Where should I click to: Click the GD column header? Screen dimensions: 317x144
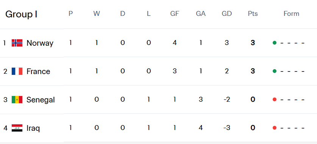(226, 14)
